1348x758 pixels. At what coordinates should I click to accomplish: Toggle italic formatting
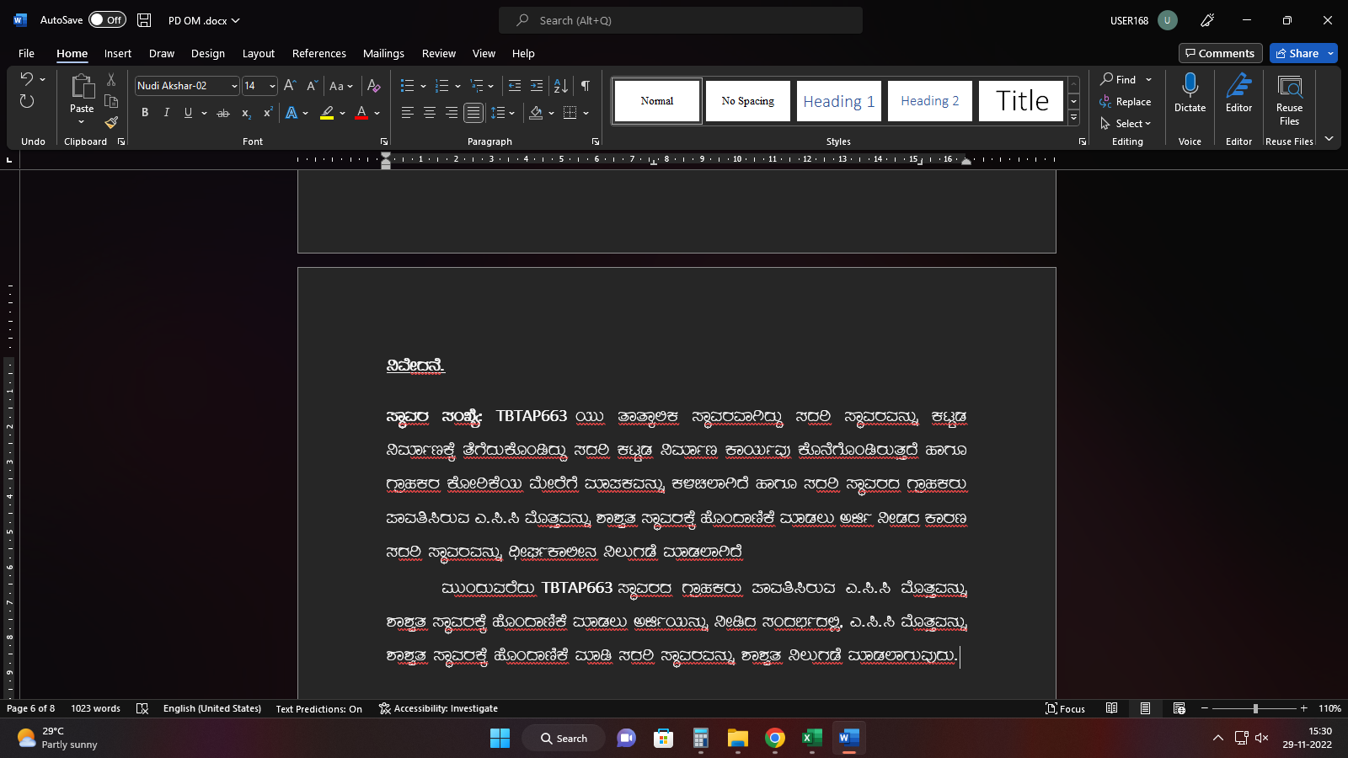(166, 113)
